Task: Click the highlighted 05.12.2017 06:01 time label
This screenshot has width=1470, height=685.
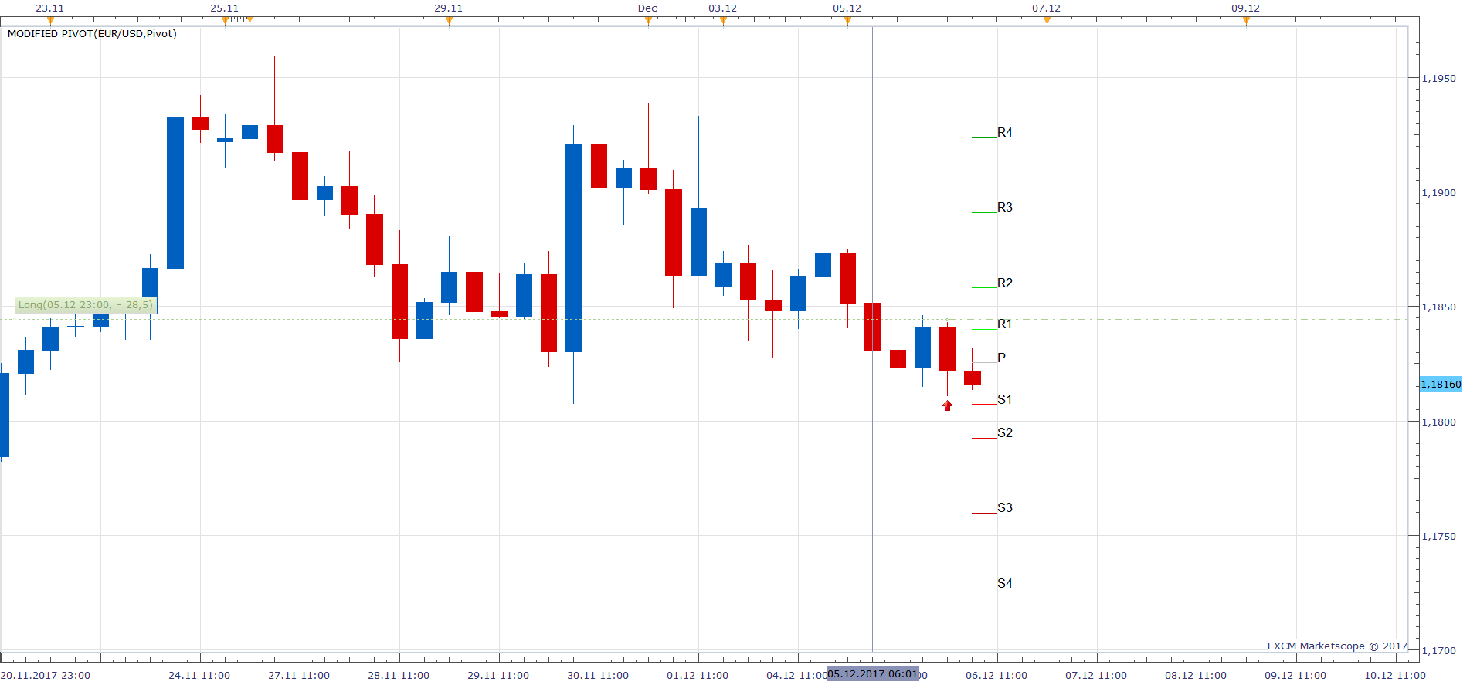Action: (x=873, y=674)
